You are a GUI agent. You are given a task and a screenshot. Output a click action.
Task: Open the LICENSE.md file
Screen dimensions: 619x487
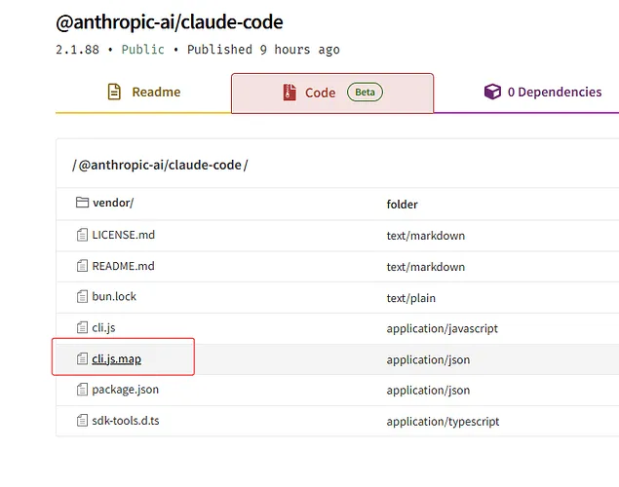click(123, 235)
